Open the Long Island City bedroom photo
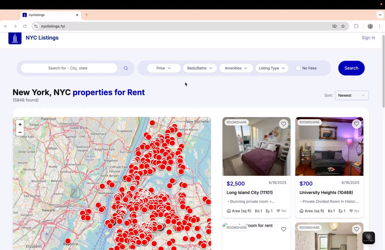Screen dimensions: 385x250 257,146
